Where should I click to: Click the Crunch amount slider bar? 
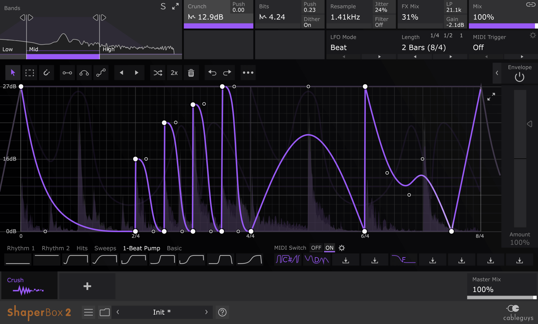pos(218,26)
